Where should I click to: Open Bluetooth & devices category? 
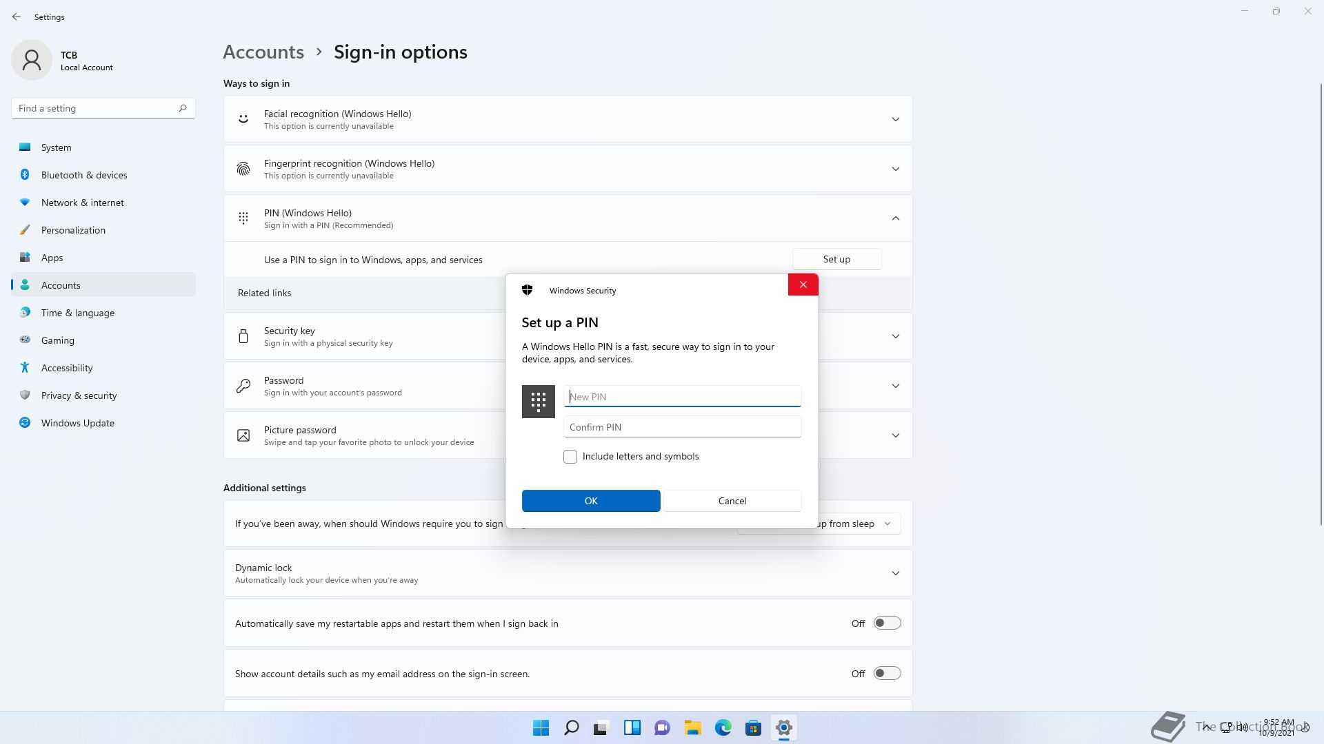pos(103,175)
